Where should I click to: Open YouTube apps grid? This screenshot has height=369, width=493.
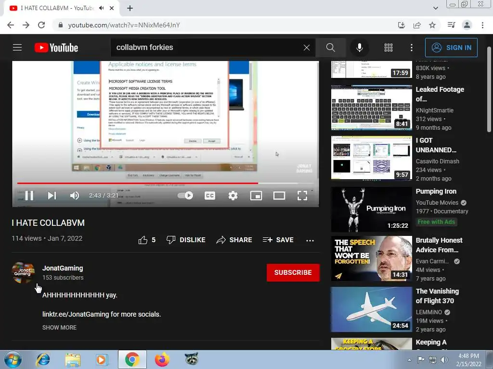pyautogui.click(x=389, y=48)
